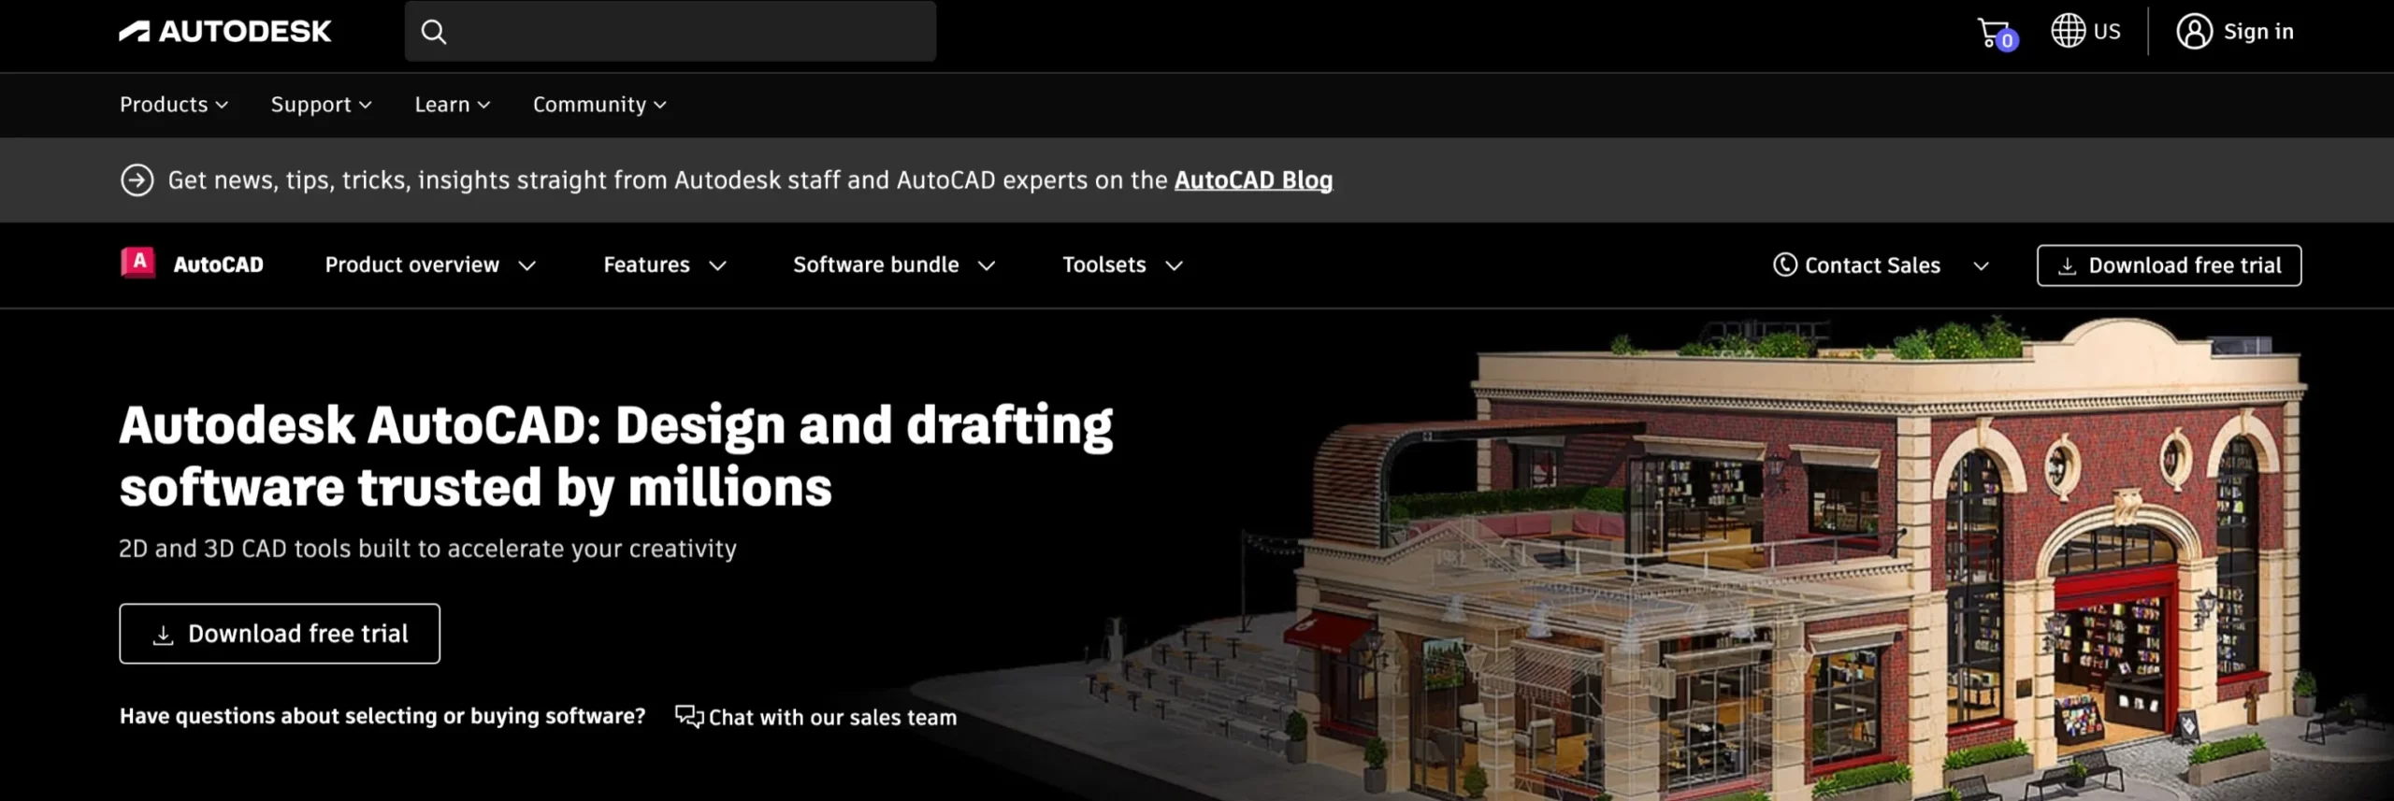
Task: Click the AutoCAD product name
Action: pos(218,265)
